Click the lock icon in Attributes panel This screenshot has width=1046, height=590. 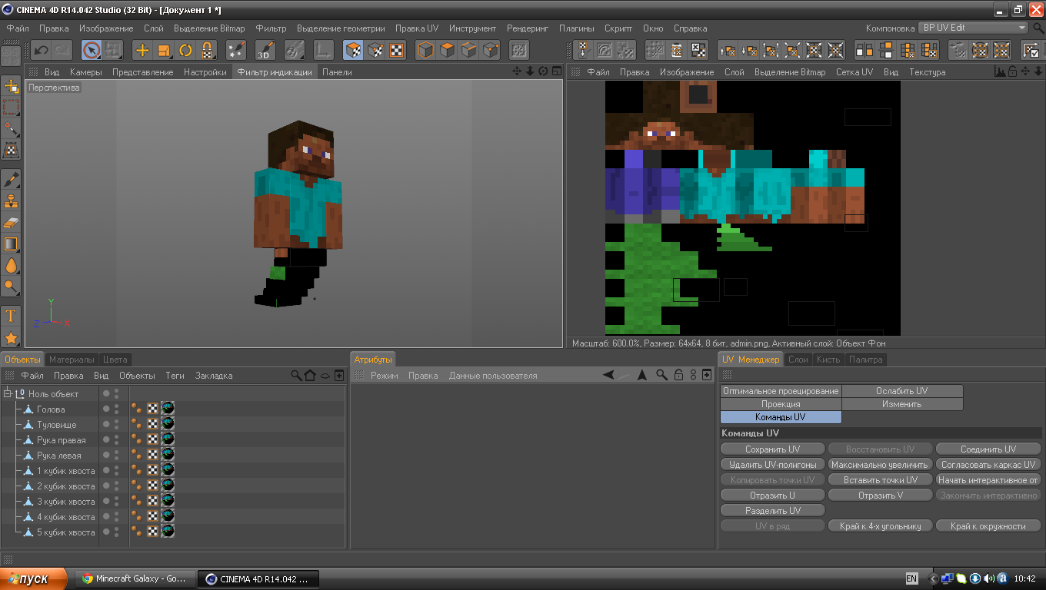pyautogui.click(x=679, y=375)
